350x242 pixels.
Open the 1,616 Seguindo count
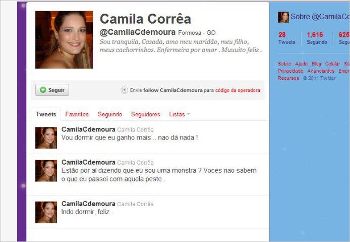pyautogui.click(x=317, y=38)
